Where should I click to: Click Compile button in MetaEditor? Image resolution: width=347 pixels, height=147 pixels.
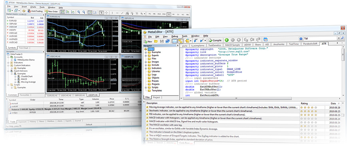tap(215, 40)
